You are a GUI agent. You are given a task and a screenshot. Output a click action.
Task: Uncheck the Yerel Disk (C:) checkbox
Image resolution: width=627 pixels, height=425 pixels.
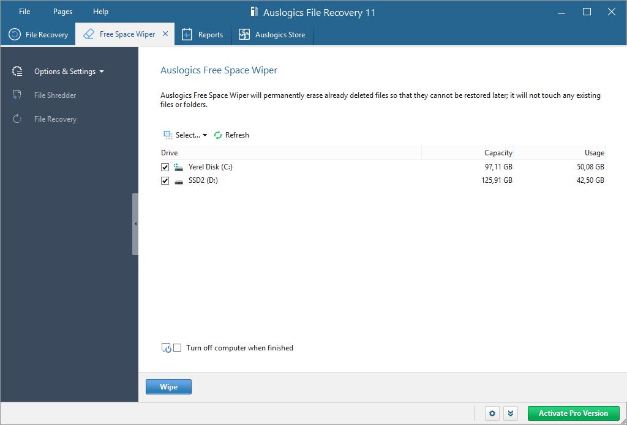[165, 167]
